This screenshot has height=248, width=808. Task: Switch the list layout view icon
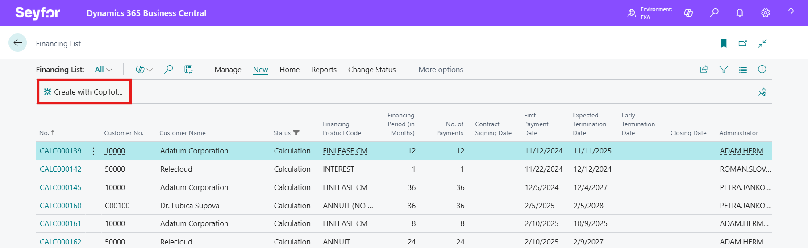pyautogui.click(x=743, y=70)
